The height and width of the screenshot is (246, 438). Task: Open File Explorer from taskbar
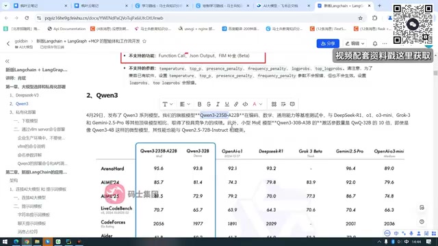pyautogui.click(x=37, y=241)
